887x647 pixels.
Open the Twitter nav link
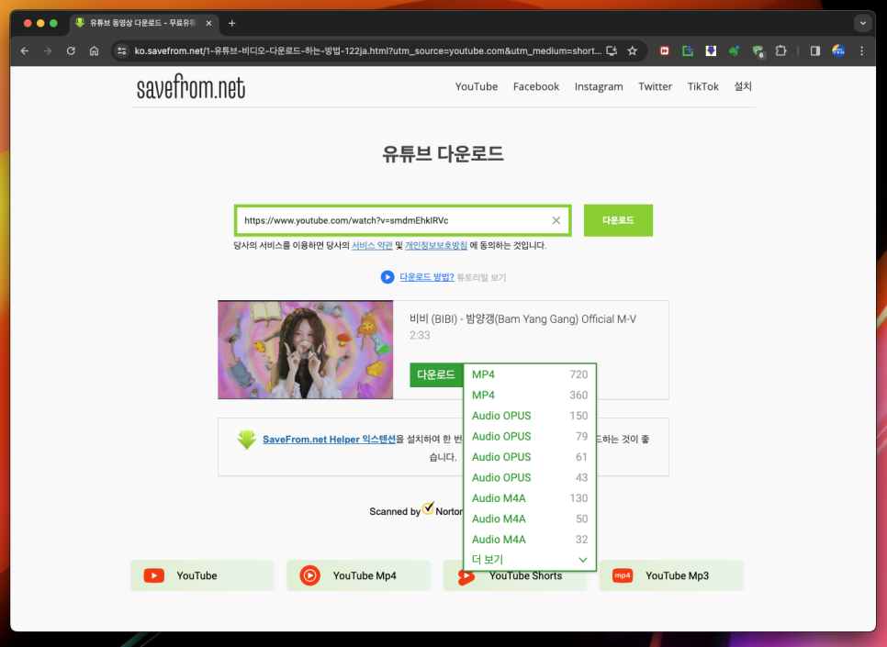(655, 86)
